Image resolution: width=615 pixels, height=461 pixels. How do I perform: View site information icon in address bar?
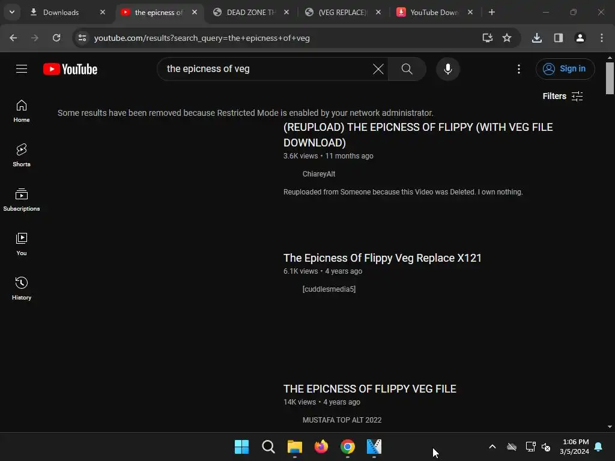82,38
